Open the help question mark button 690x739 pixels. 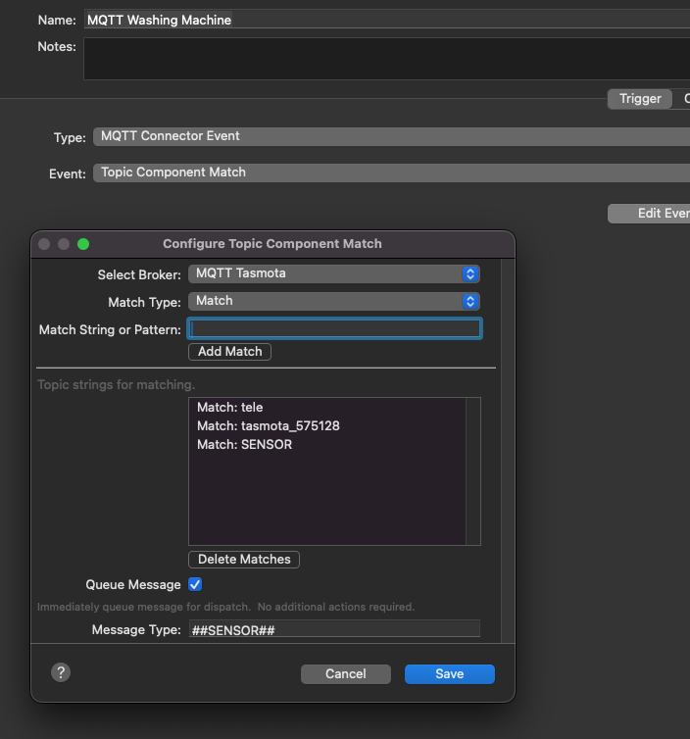click(x=61, y=672)
